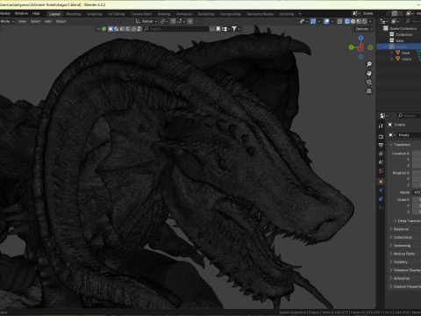This screenshot has height=316, width=421.
Task: Toggle the camera view icon
Action: [369, 83]
